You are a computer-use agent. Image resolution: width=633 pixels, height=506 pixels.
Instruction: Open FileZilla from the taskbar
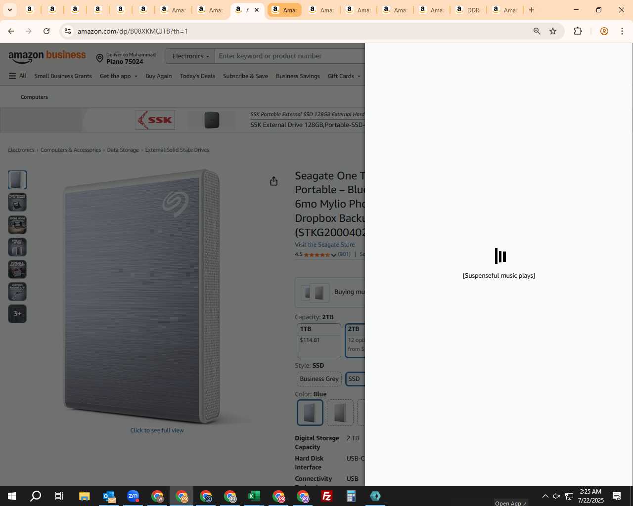[327, 496]
